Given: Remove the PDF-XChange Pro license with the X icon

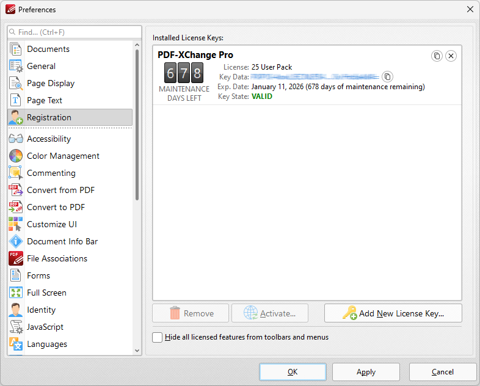Looking at the screenshot, I should [x=451, y=56].
